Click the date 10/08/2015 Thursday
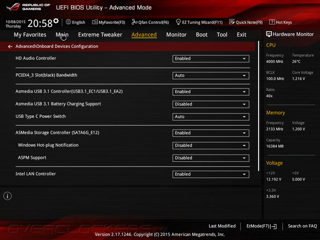320x240 pixels. click(x=16, y=24)
